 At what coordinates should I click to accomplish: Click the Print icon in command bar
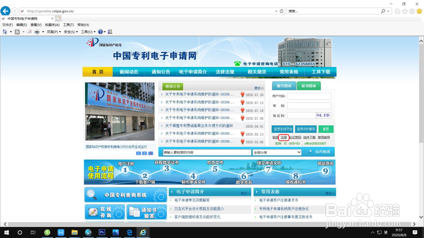tap(37, 32)
